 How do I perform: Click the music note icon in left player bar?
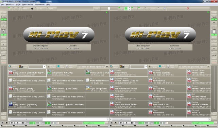click(x=6, y=123)
